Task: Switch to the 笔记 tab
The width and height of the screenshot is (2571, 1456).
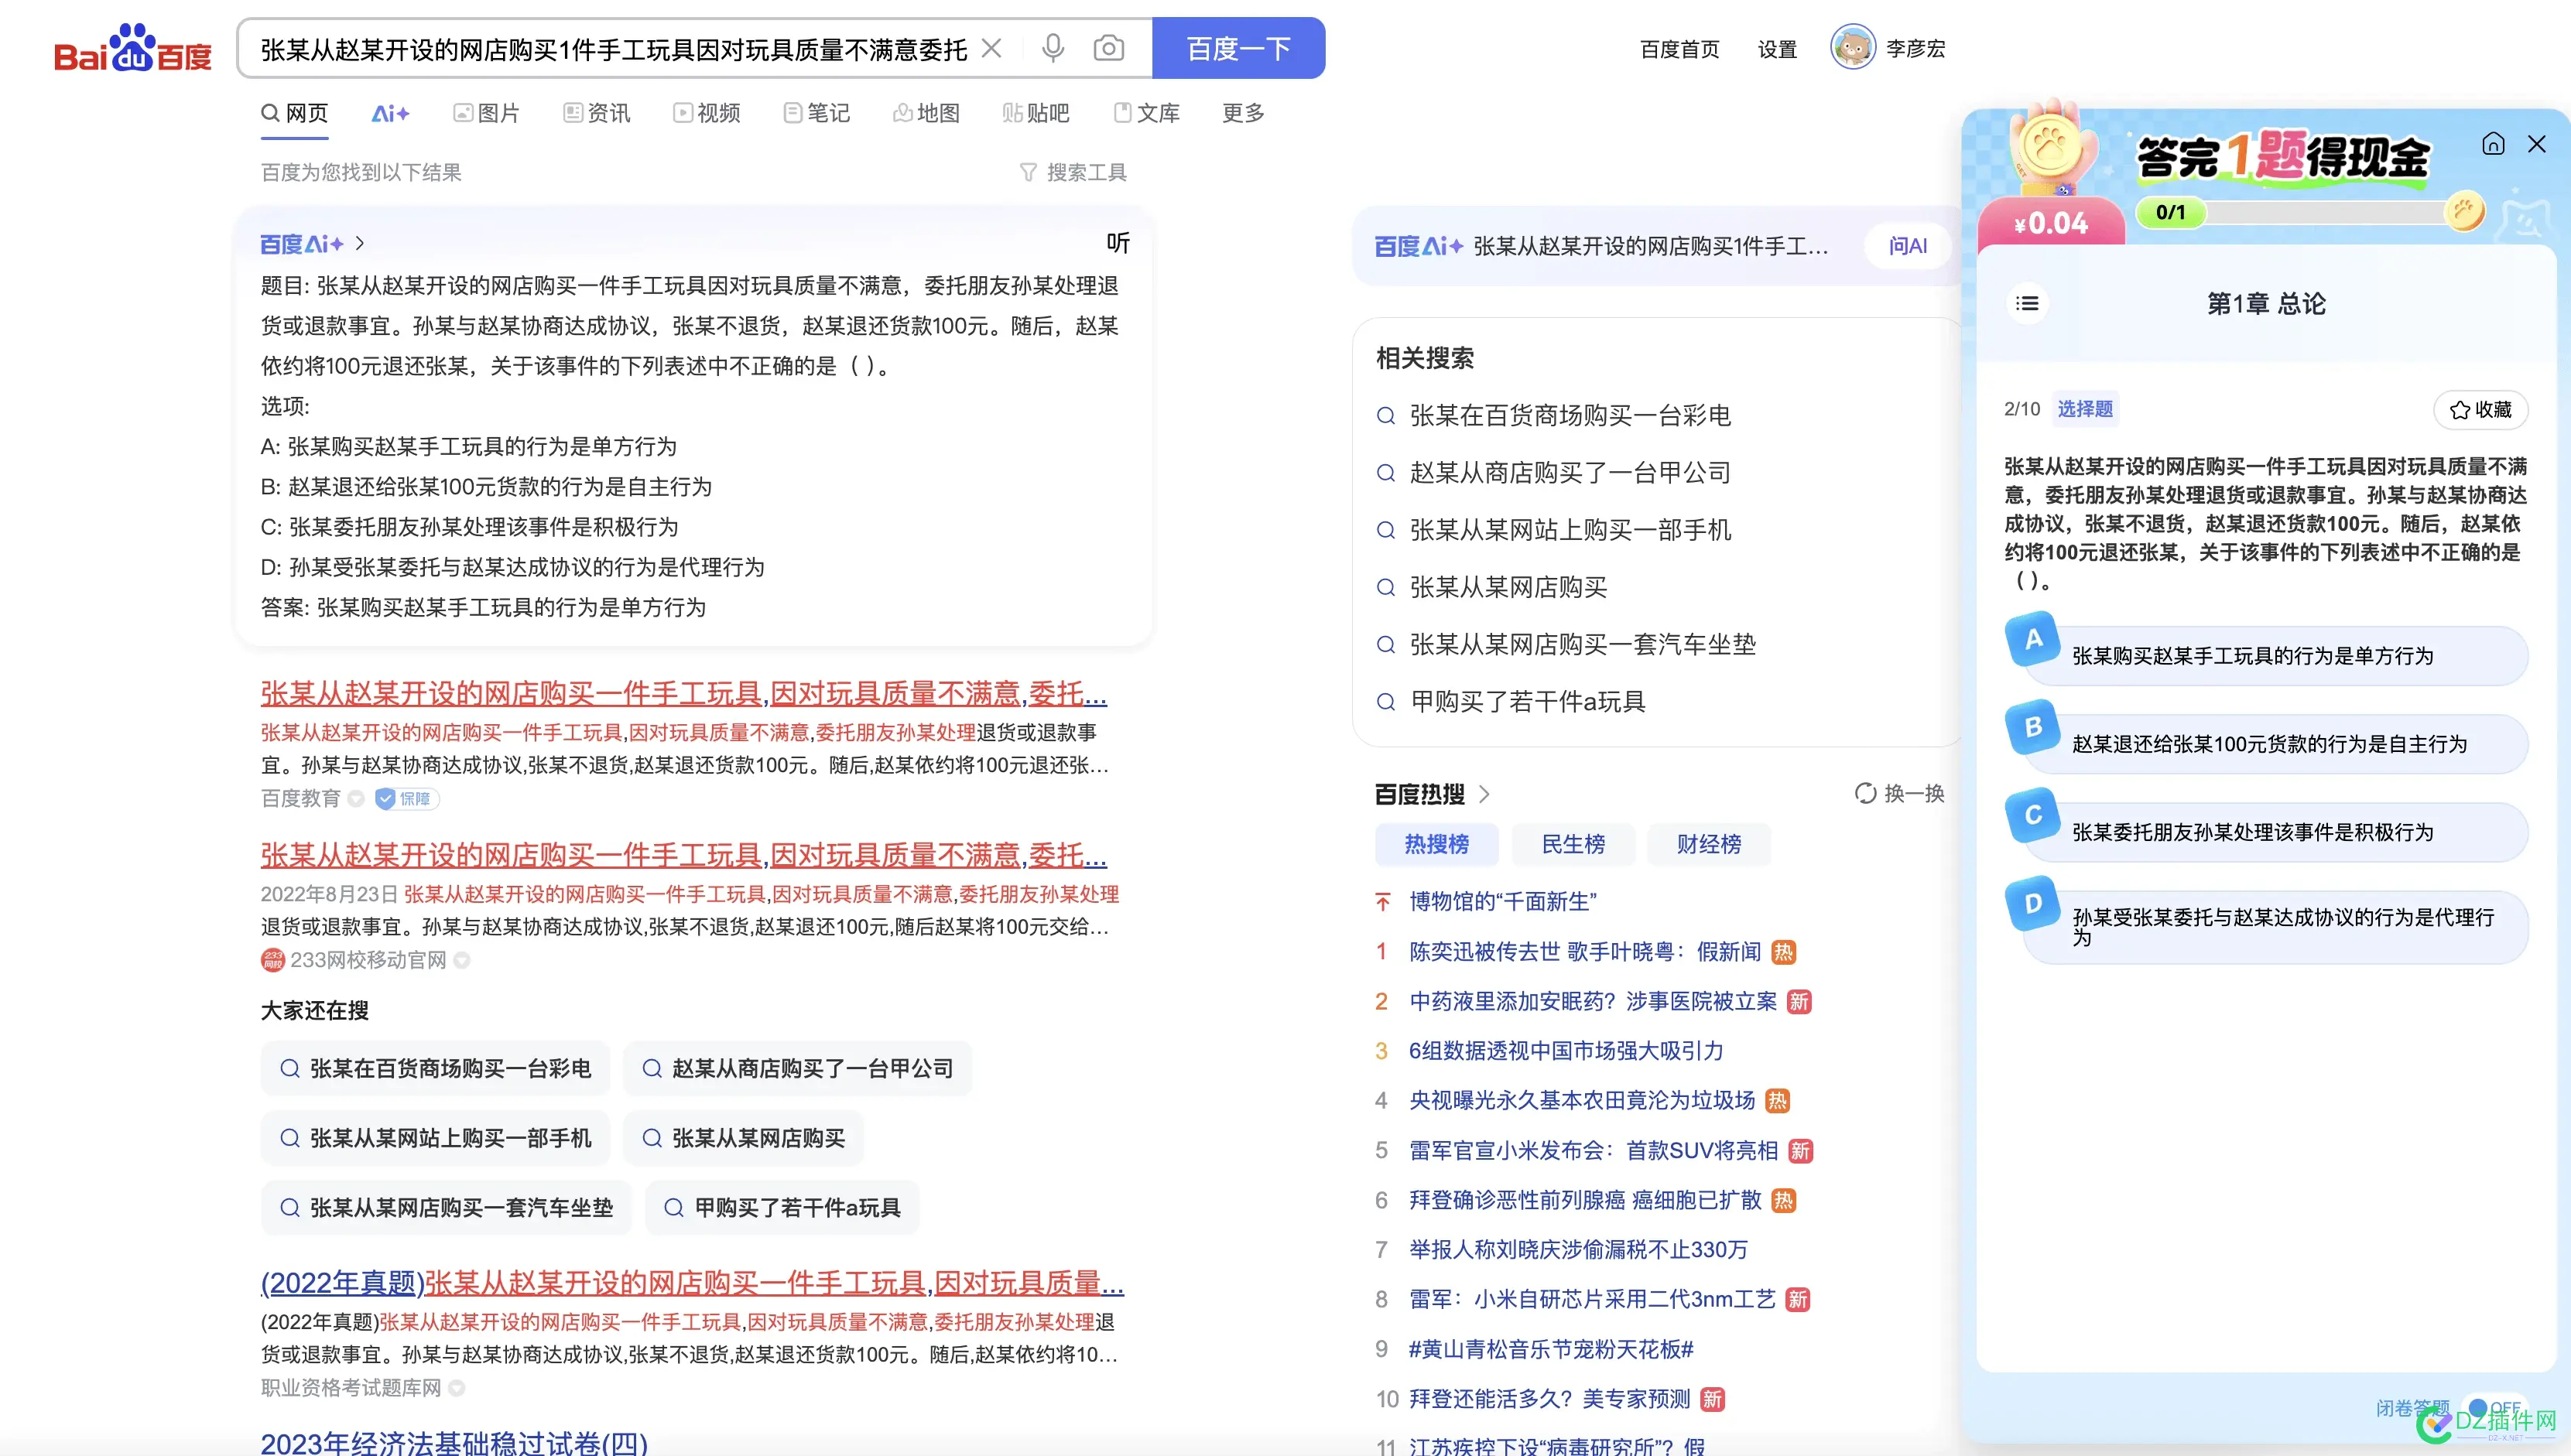Action: point(816,113)
